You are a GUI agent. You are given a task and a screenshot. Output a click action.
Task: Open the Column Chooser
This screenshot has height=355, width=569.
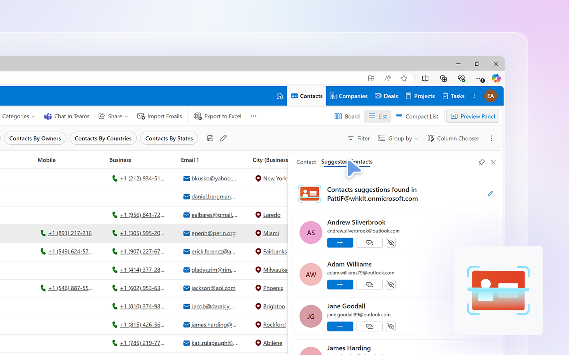tap(453, 138)
